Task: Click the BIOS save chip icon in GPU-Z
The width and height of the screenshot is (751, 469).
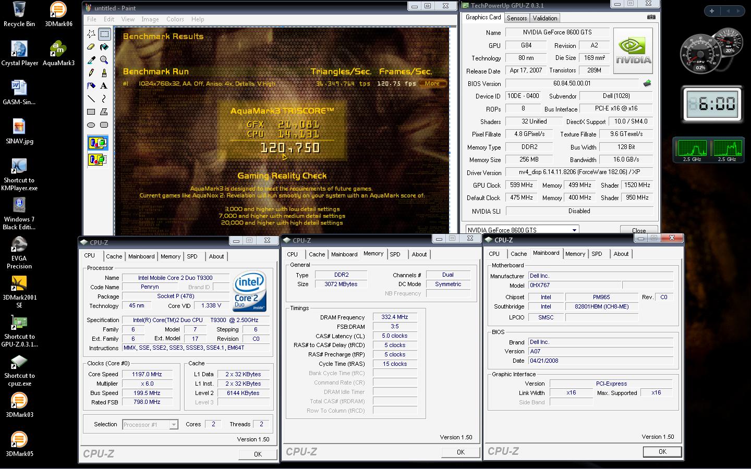Action: 647,83
